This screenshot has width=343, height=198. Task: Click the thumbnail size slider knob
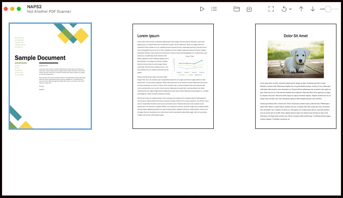pos(328,9)
